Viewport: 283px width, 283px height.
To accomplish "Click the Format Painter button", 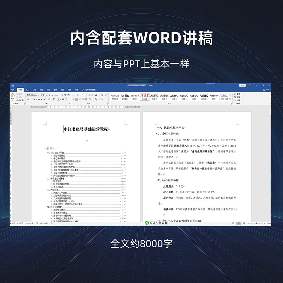I will point(20,100).
